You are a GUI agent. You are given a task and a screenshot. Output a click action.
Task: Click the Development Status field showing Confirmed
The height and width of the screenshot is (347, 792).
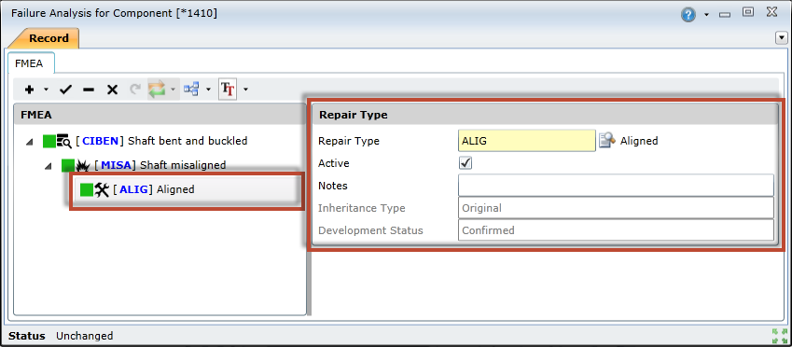[x=617, y=229]
